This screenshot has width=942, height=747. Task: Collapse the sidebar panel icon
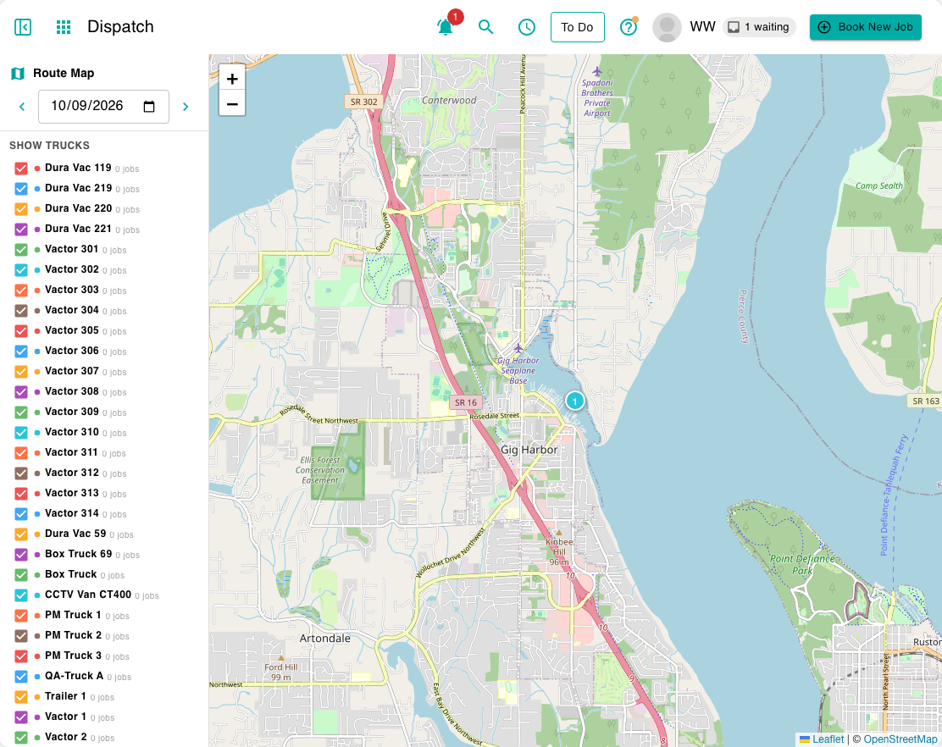click(23, 27)
